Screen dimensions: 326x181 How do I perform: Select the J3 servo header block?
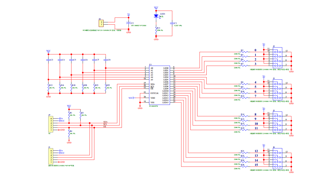277,90
